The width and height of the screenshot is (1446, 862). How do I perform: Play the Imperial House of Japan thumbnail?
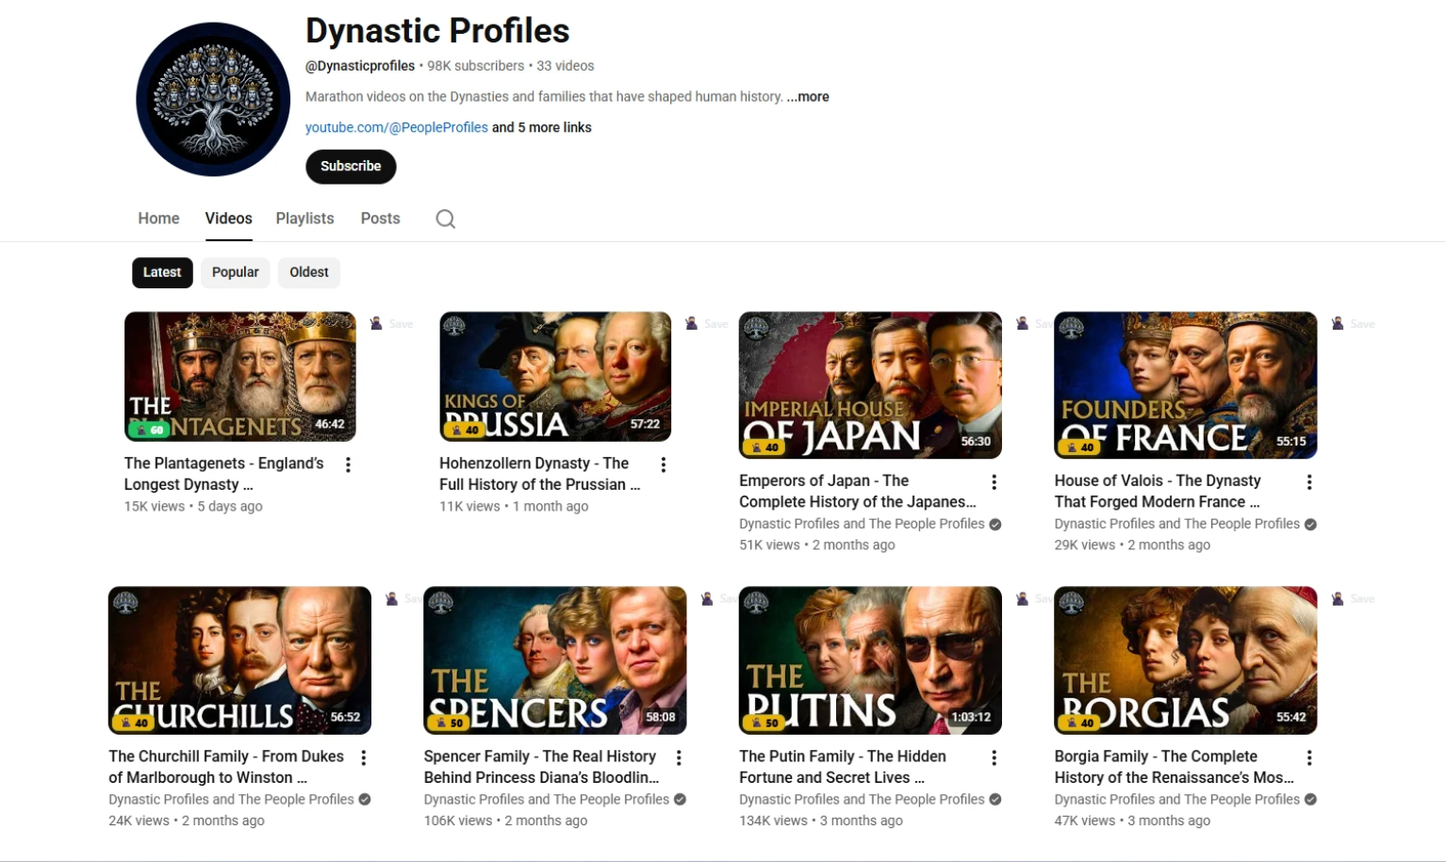(x=870, y=385)
